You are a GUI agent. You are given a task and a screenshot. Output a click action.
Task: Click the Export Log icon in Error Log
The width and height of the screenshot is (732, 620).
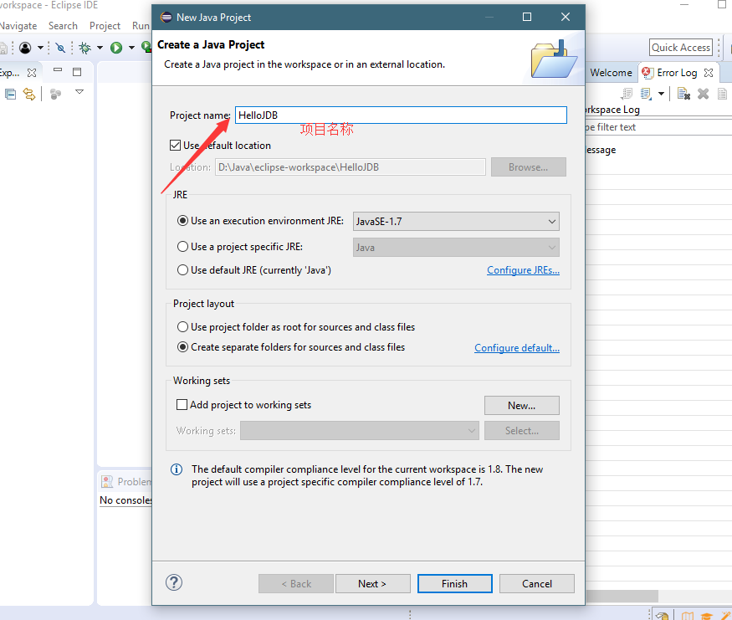(627, 94)
